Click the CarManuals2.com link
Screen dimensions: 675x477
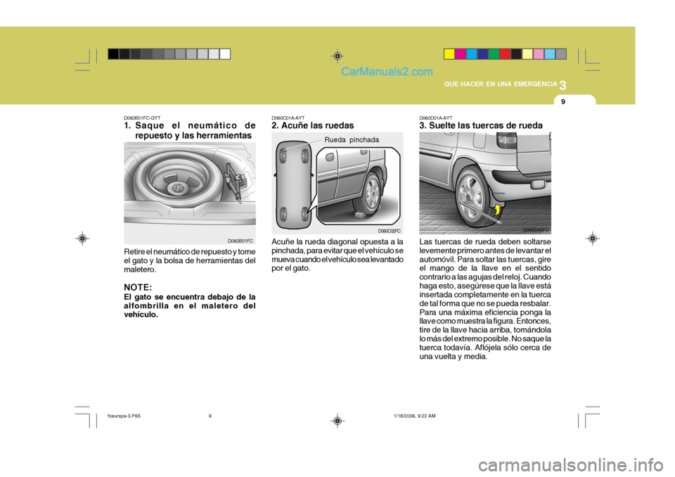click(387, 72)
